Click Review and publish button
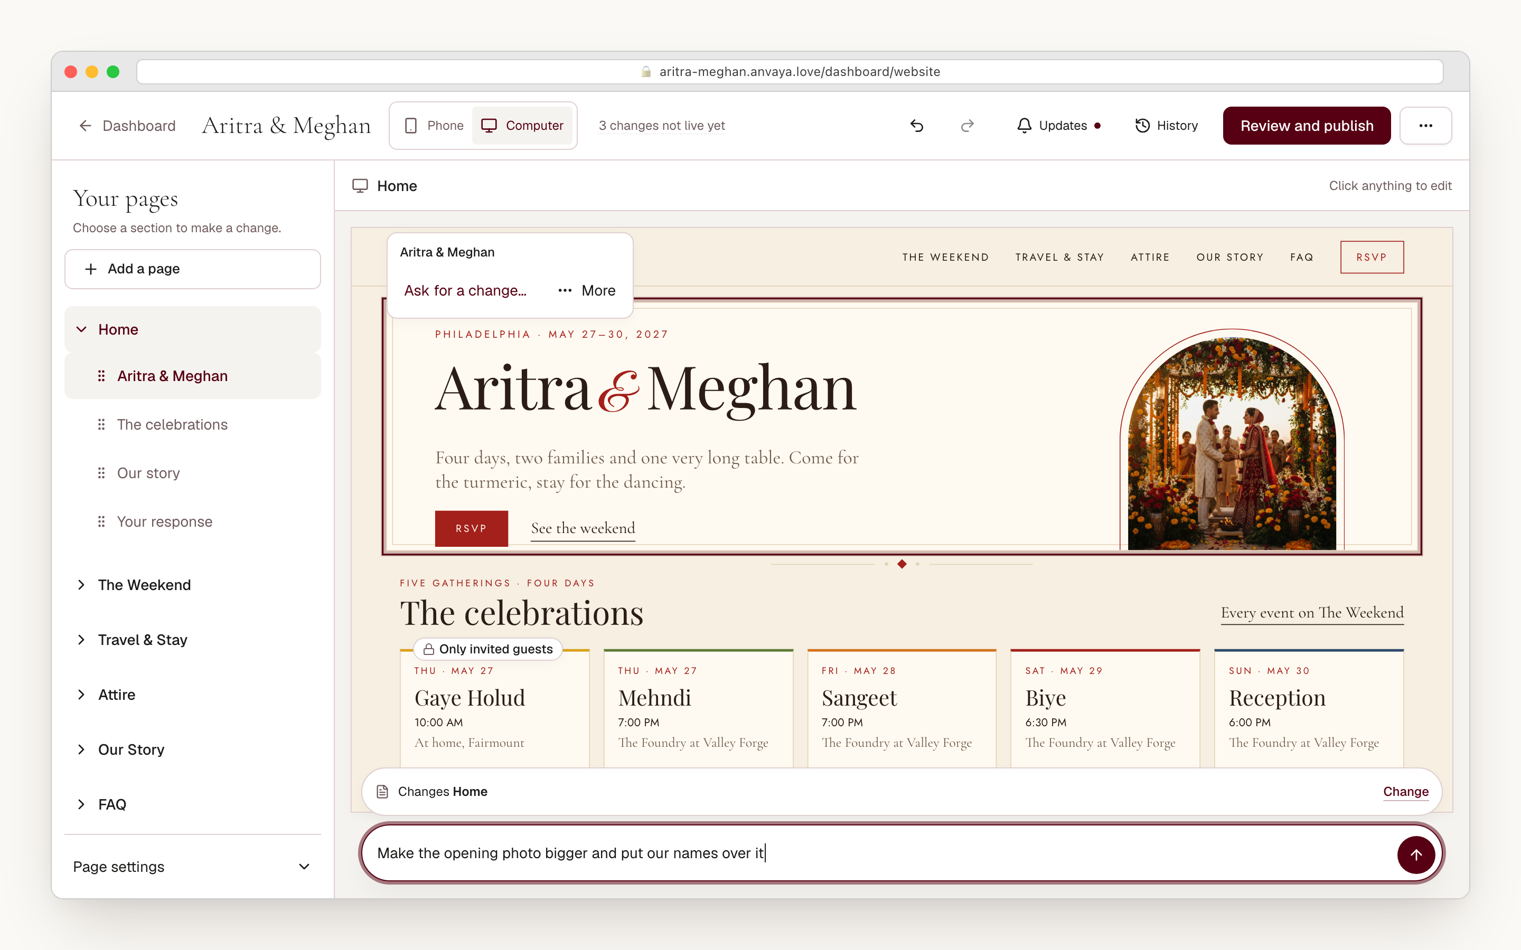Viewport: 1521px width, 950px height. pos(1307,126)
